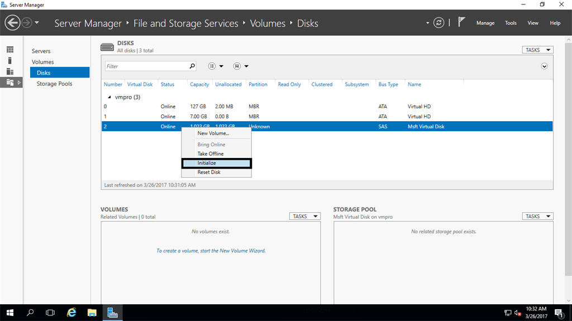Launch Internet Explorer from taskbar
Viewport: 572px width, 321px height.
[x=71, y=313]
